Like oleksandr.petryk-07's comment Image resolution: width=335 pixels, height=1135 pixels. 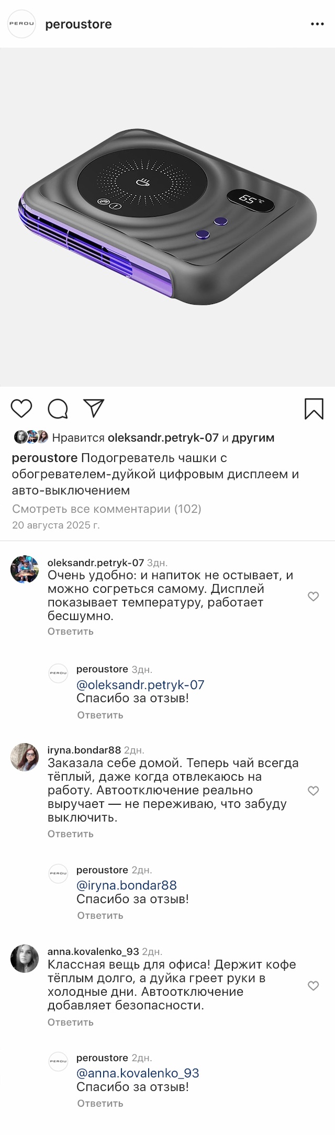point(313,597)
